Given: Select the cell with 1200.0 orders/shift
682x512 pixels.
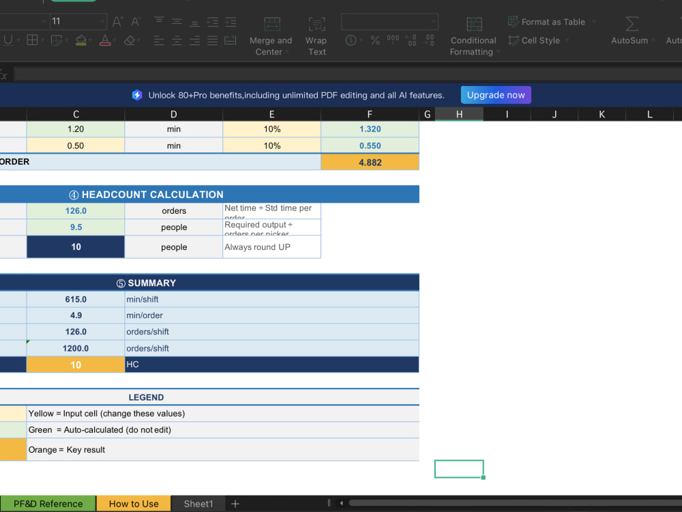Looking at the screenshot, I should click(x=76, y=348).
